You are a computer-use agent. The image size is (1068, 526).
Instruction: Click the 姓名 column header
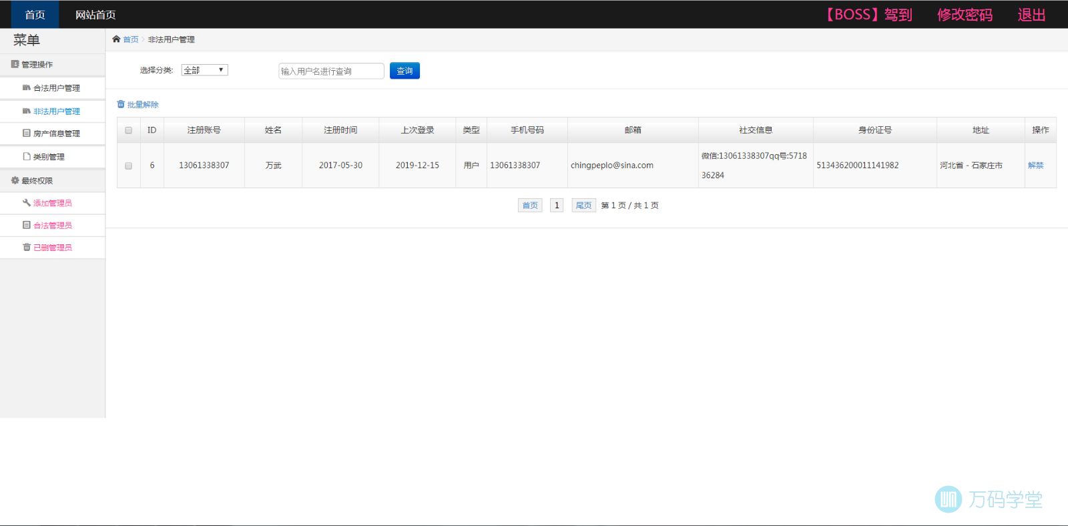click(x=273, y=130)
